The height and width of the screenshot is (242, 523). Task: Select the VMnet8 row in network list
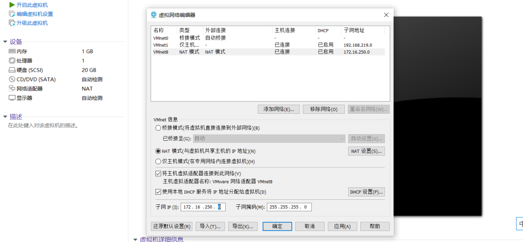click(268, 52)
